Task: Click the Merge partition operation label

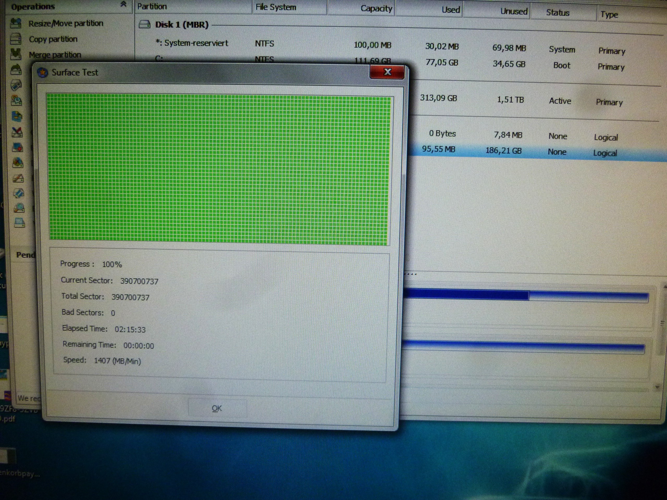Action: (55, 55)
